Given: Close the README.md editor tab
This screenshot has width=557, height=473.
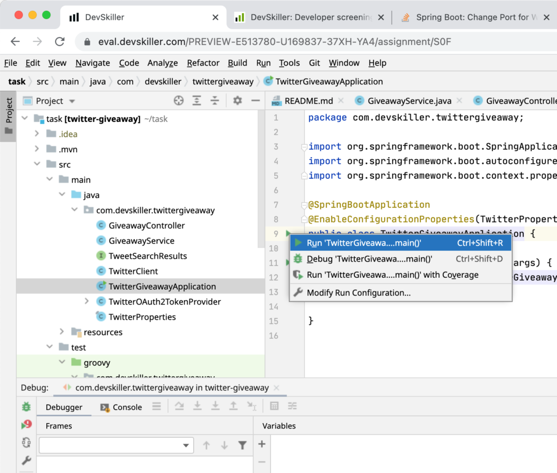Looking at the screenshot, I should (x=341, y=101).
